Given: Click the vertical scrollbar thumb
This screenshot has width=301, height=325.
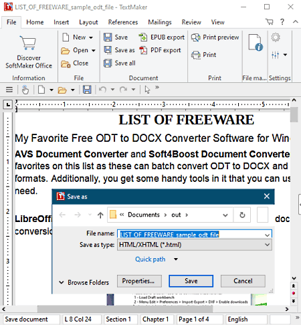Looking at the screenshot, I should 294,114.
